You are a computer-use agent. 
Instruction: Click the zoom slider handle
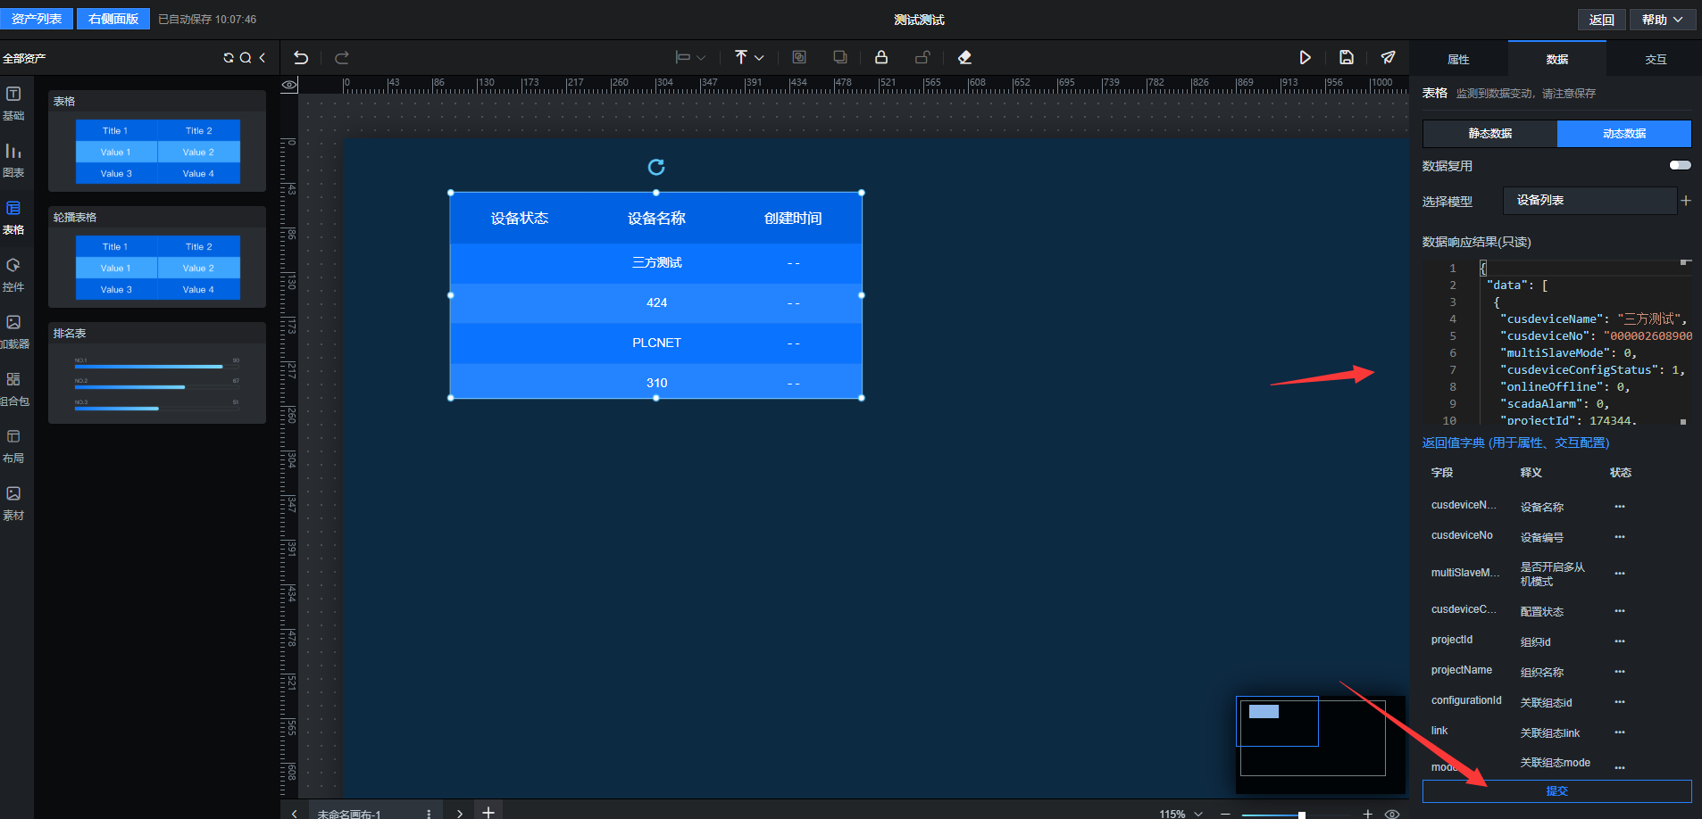[x=1302, y=815]
